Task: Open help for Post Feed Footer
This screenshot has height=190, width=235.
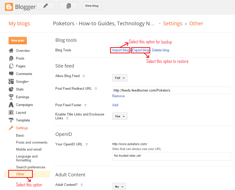Action: 85,105
